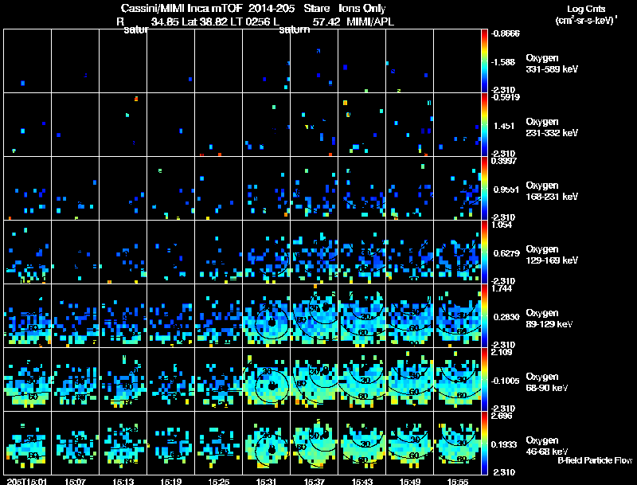Screen dimensions: 637x485
Task: Click the 15:07 time label
Action: click(x=76, y=480)
